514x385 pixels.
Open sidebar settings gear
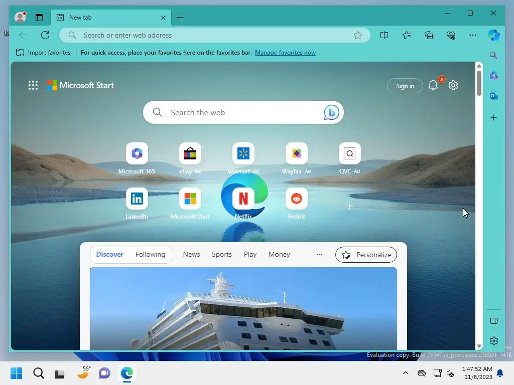pos(494,341)
